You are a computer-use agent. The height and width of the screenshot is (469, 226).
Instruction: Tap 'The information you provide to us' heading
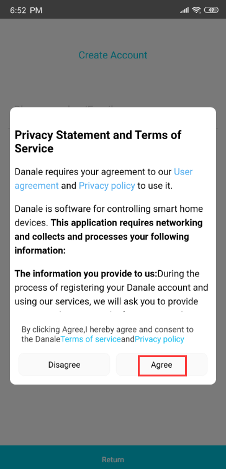pos(86,274)
